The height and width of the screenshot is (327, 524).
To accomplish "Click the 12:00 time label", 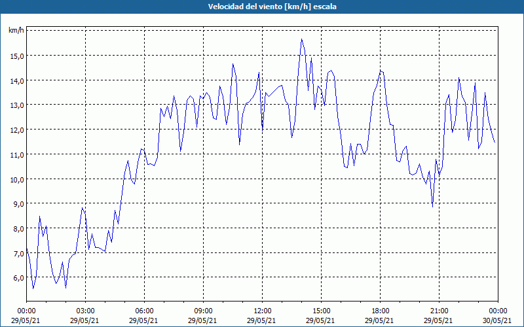I will click(263, 311).
